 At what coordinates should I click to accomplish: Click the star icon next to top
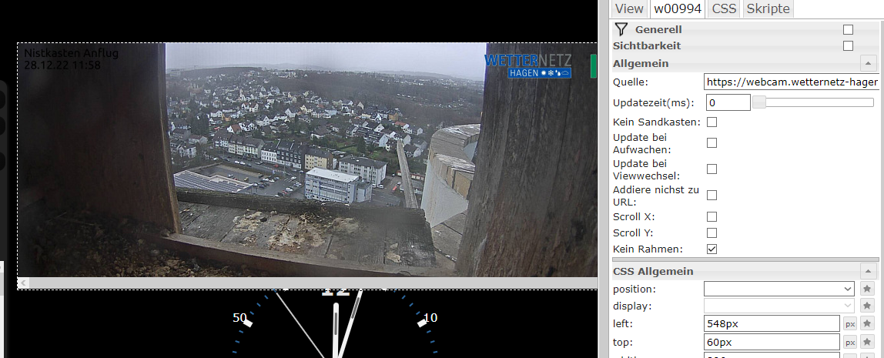pos(867,342)
